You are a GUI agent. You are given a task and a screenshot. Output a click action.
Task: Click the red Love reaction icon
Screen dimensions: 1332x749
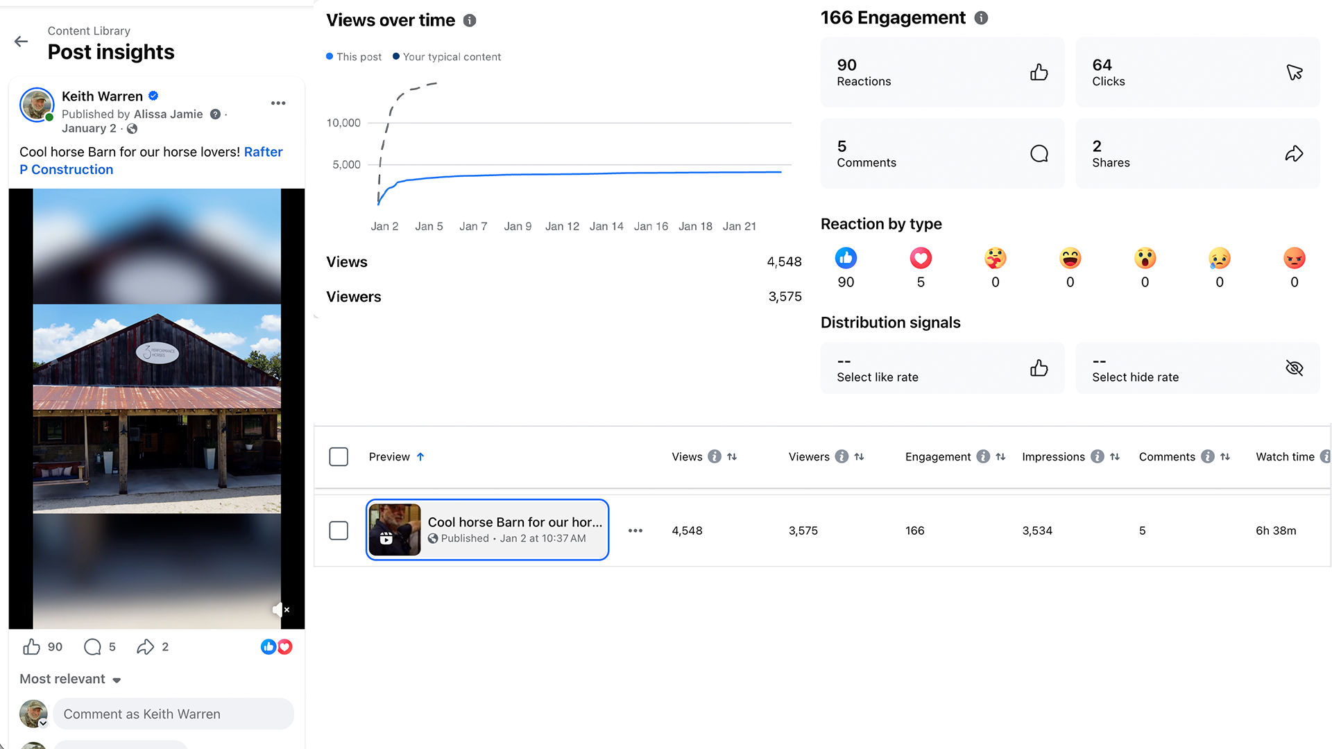[x=921, y=259]
